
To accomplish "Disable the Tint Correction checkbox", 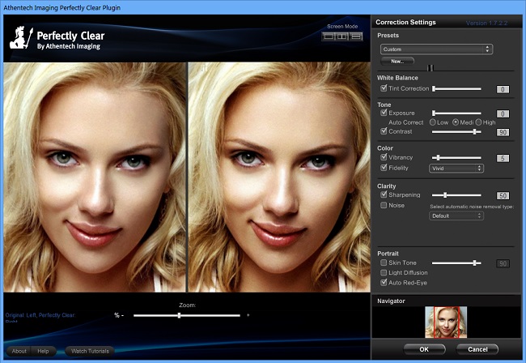I will 384,88.
